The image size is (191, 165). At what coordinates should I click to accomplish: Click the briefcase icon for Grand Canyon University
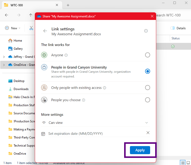tap(44, 67)
